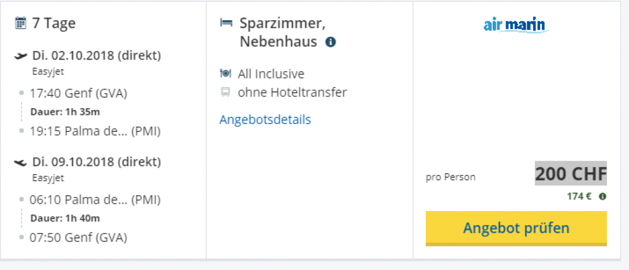Click the calendar icon beside 7 Tage
Image resolution: width=629 pixels, height=270 pixels.
click(x=20, y=24)
